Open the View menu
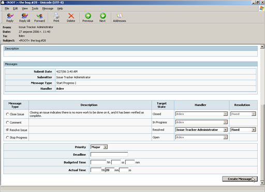The width and height of the screenshot is (265, 192). pos(25,8)
